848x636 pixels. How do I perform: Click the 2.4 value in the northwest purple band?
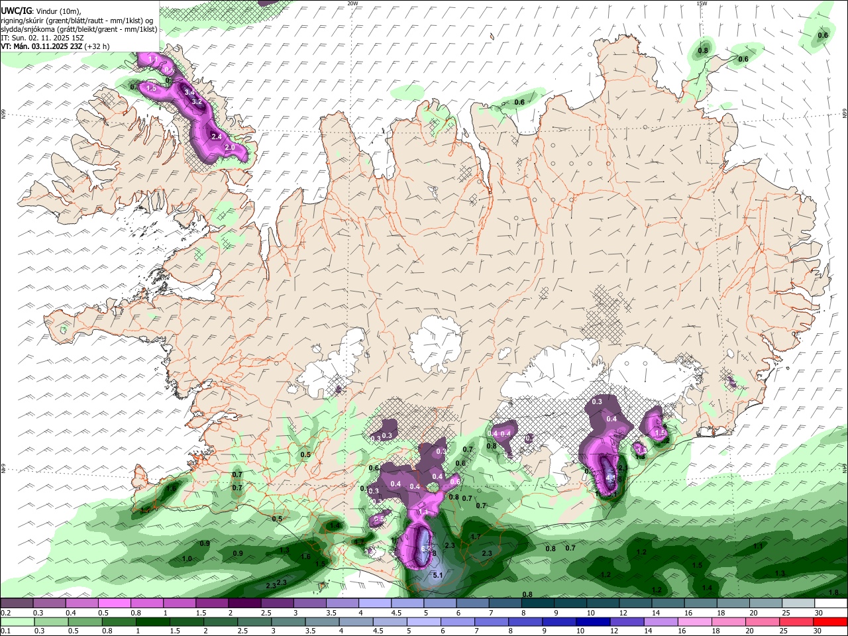tap(217, 136)
